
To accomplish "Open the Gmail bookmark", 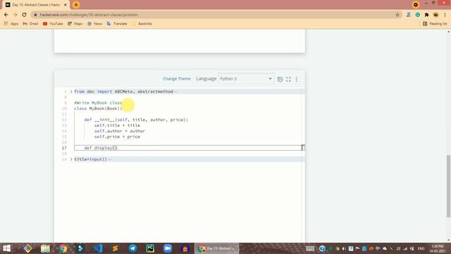I will coord(30,23).
